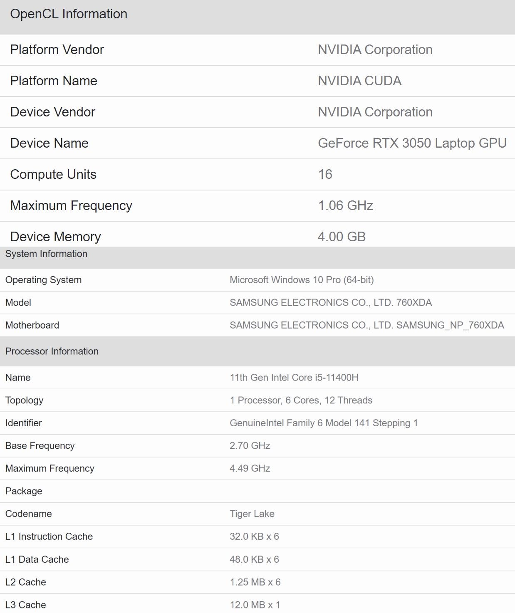Select the Compute Units value '16'
This screenshot has height=613, width=515.
[325, 174]
